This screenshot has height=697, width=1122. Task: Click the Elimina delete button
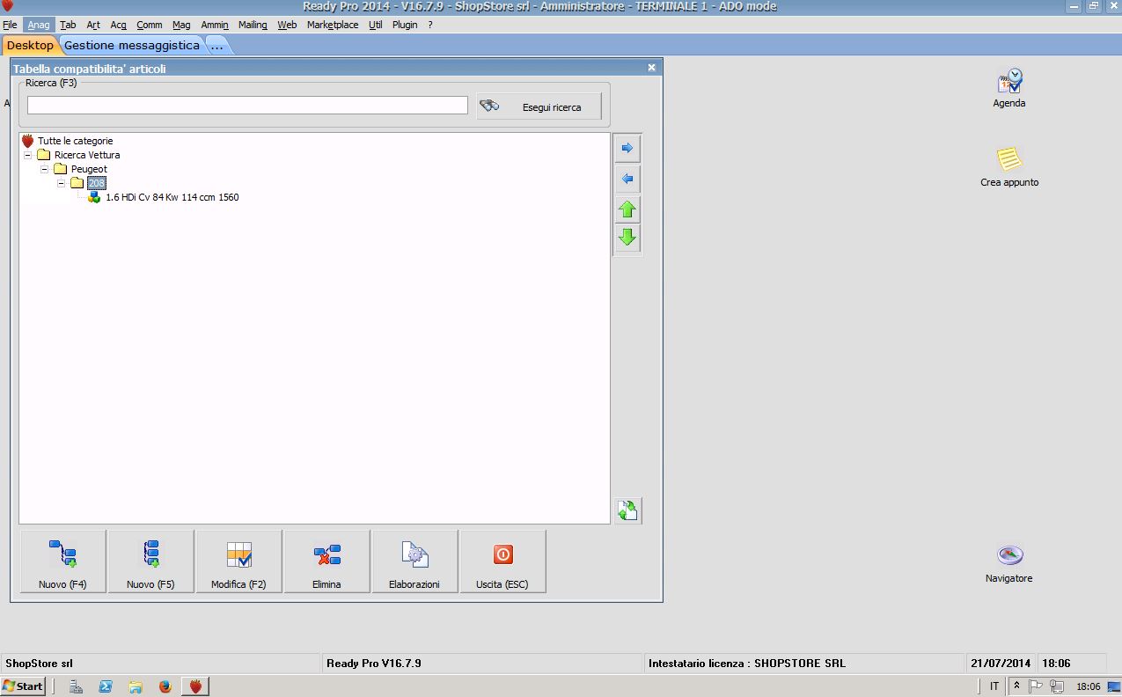[326, 561]
